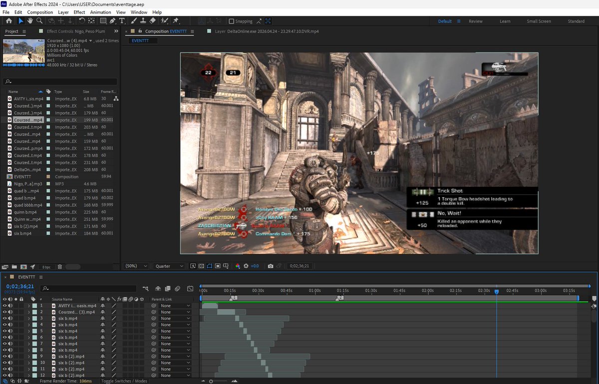Open the Animation menu
The width and height of the screenshot is (599, 384).
[101, 12]
